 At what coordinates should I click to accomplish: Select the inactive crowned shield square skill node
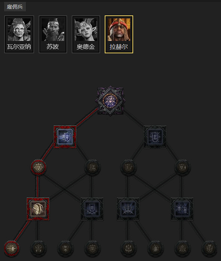pos(155,137)
